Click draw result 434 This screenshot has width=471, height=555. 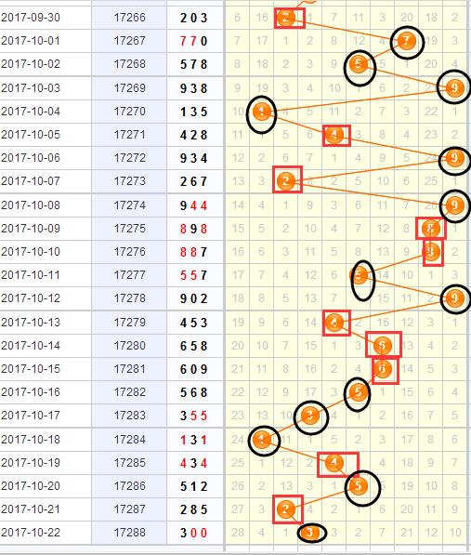pyautogui.click(x=193, y=463)
